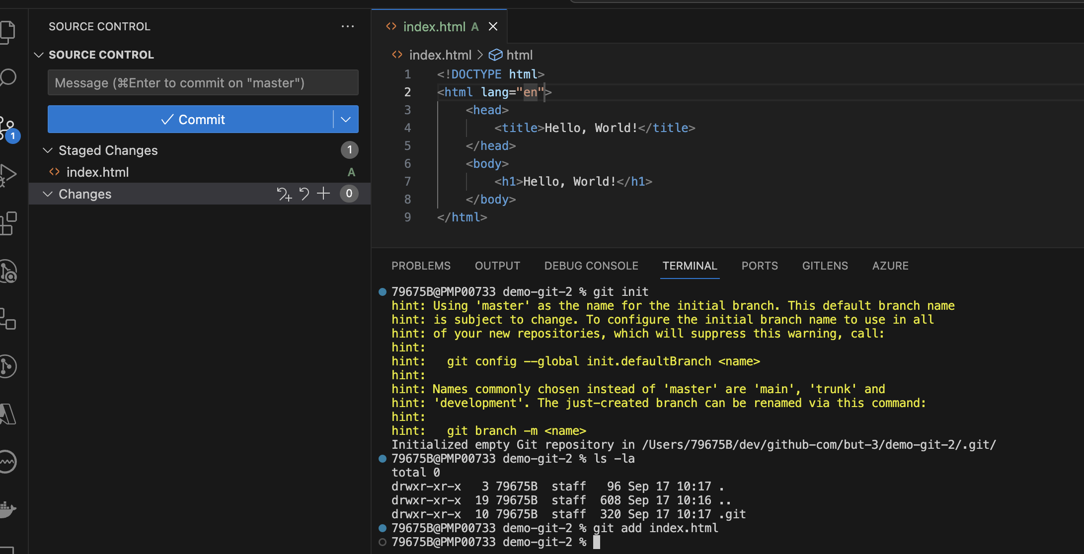Click the Changes count badge 0

(349, 194)
